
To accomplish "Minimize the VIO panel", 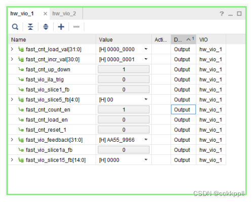I will coord(230,15).
